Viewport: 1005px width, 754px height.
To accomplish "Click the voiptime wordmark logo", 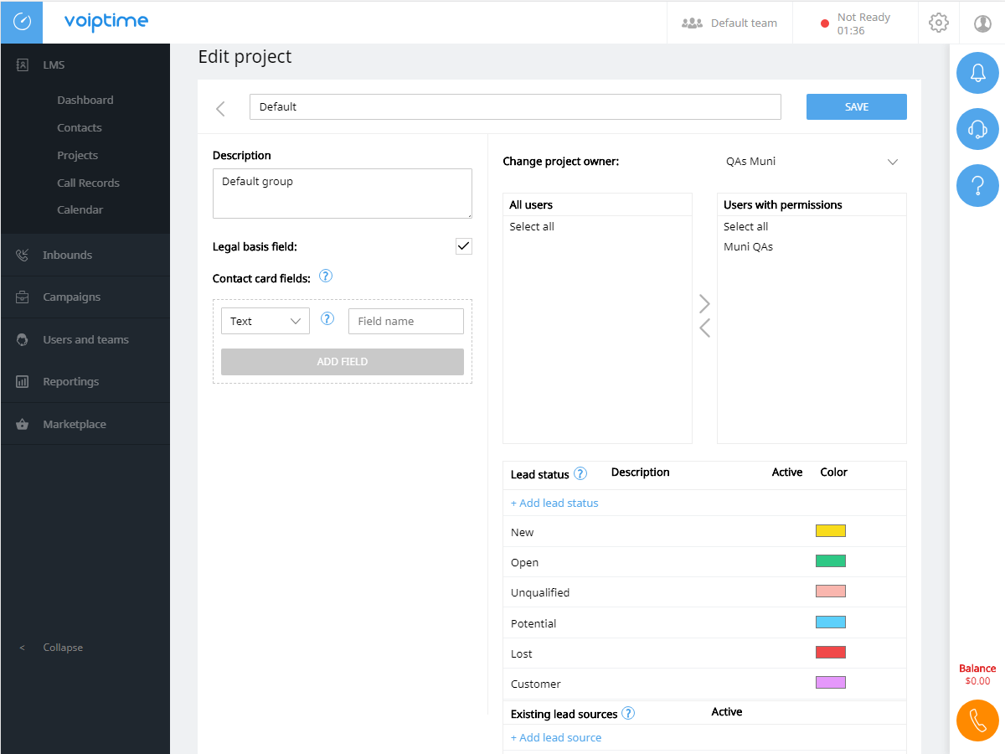I will pyautogui.click(x=106, y=23).
